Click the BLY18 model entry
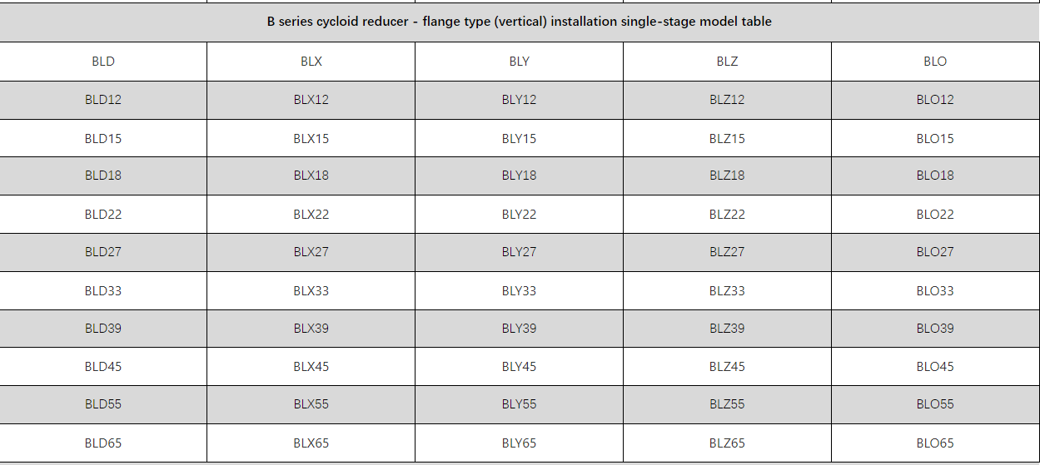 519,176
